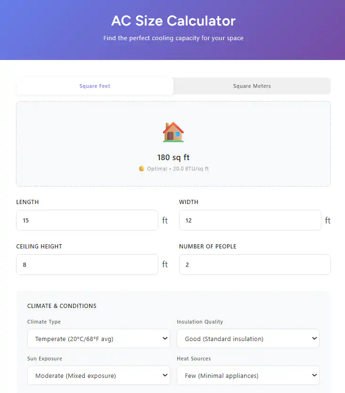Open the Insulation Quality dropdown
The height and width of the screenshot is (393, 345).
point(248,339)
